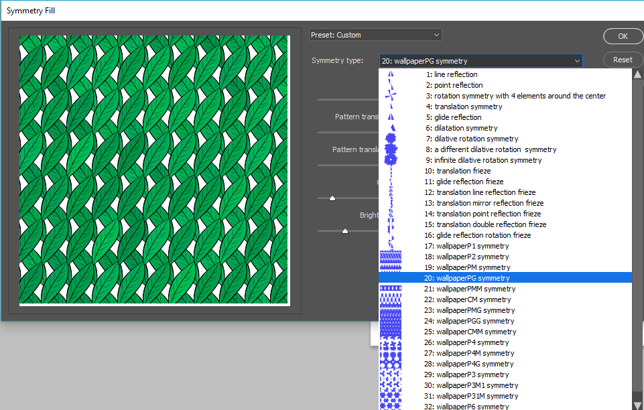Click the dilative rotation symmetry icon

coord(391,139)
